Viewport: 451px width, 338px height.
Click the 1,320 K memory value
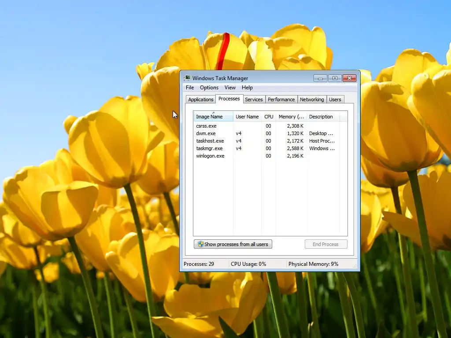click(295, 133)
